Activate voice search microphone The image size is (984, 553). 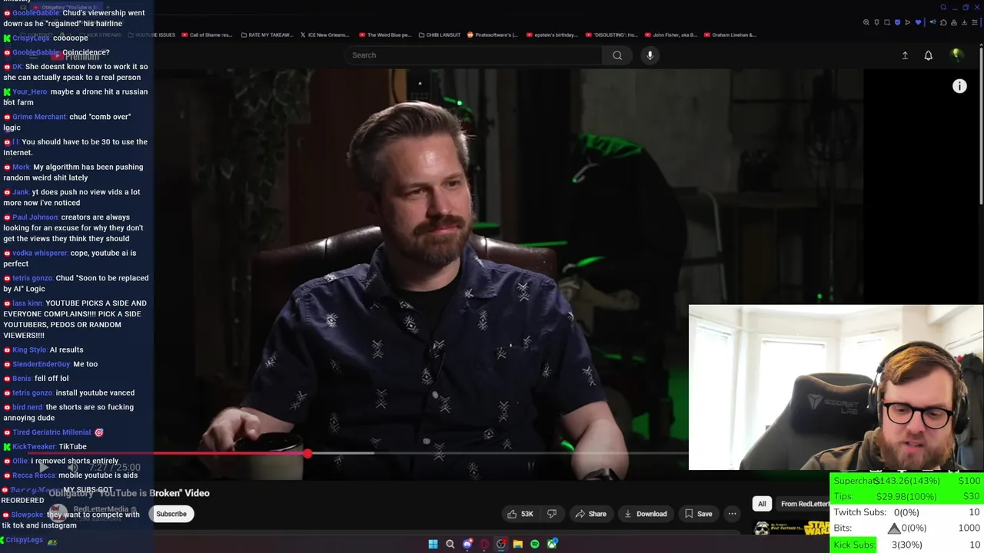click(650, 55)
